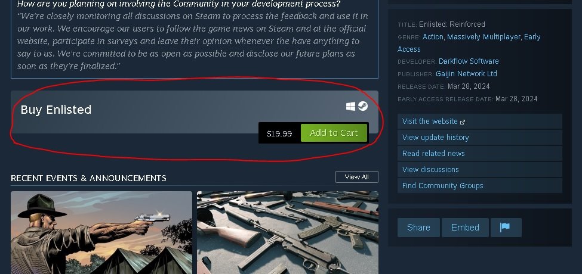
Task: Open the weapons collection announcement thumbnail
Action: click(288, 232)
